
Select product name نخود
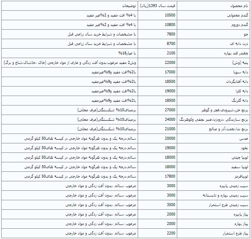coord(244,148)
